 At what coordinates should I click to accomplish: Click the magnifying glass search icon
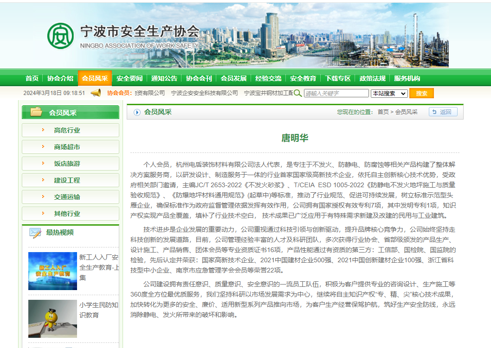(298, 93)
